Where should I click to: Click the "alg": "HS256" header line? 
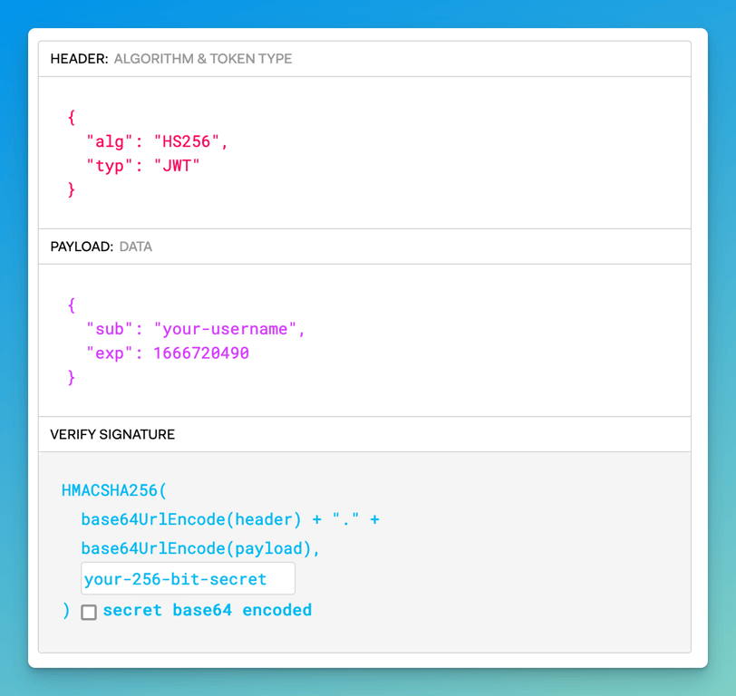click(x=157, y=141)
